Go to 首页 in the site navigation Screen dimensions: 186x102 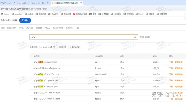click(x=3, y=28)
